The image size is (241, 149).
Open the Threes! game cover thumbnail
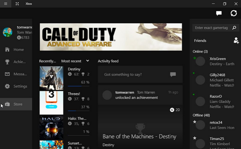point(51,103)
